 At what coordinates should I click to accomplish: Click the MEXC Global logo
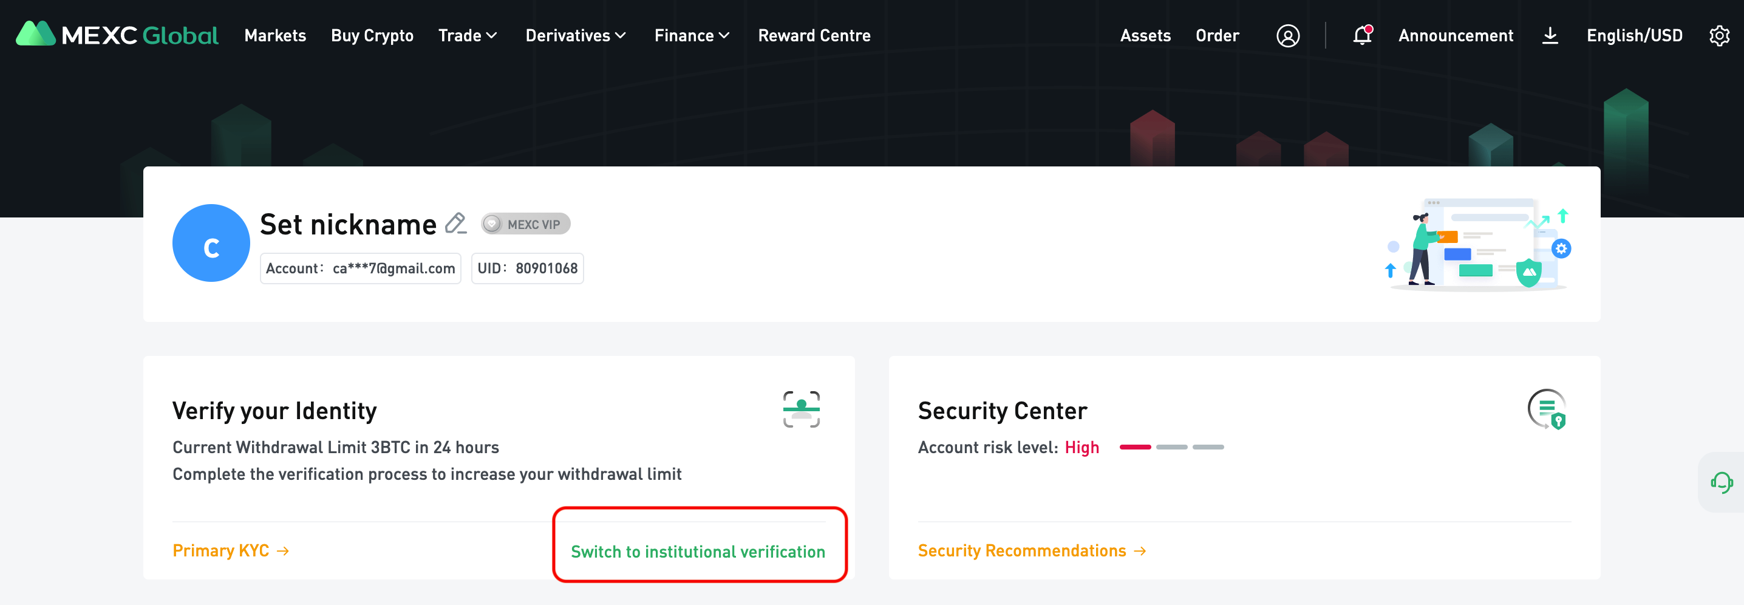coord(117,35)
